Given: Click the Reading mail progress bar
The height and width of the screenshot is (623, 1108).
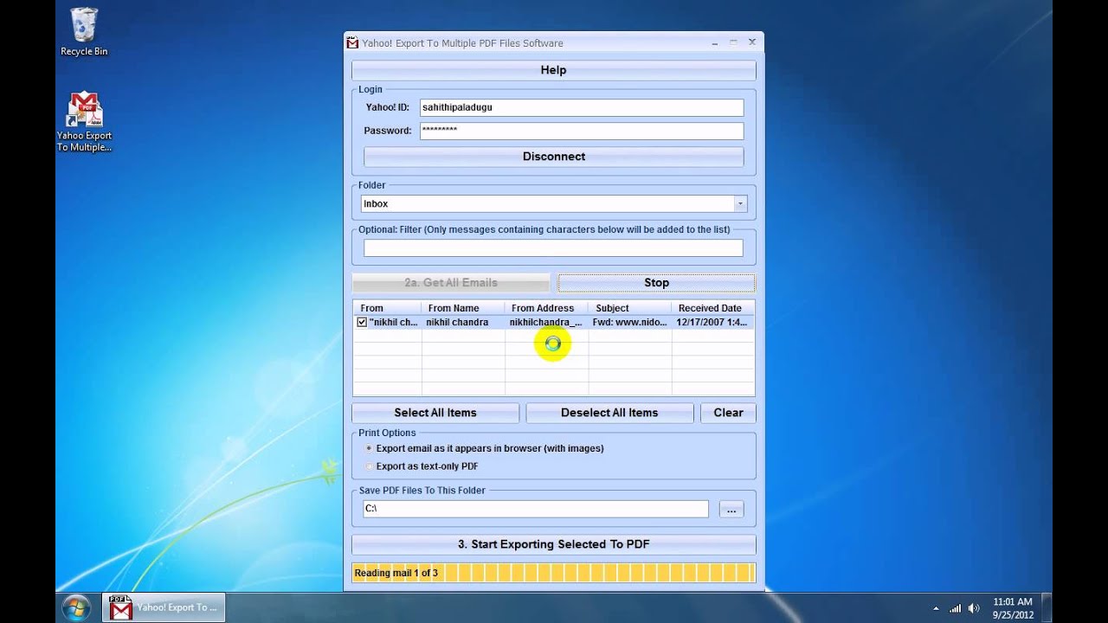Looking at the screenshot, I should 553,573.
